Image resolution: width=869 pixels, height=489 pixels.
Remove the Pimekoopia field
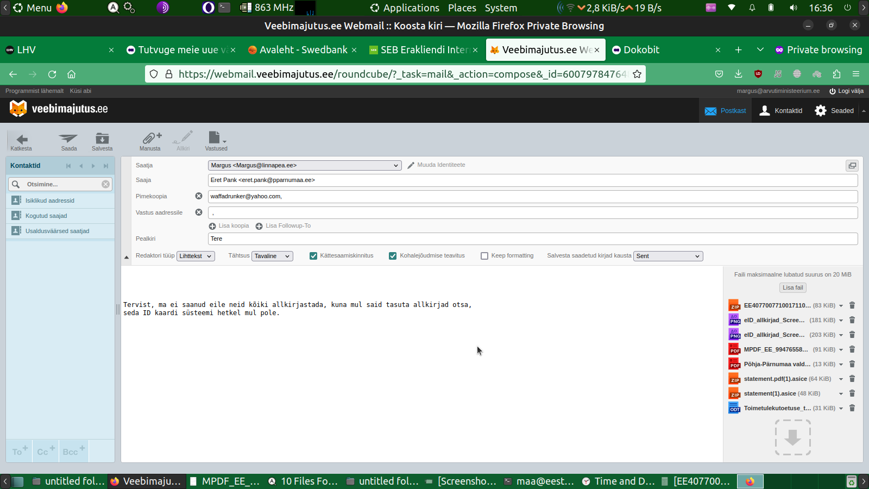199,196
